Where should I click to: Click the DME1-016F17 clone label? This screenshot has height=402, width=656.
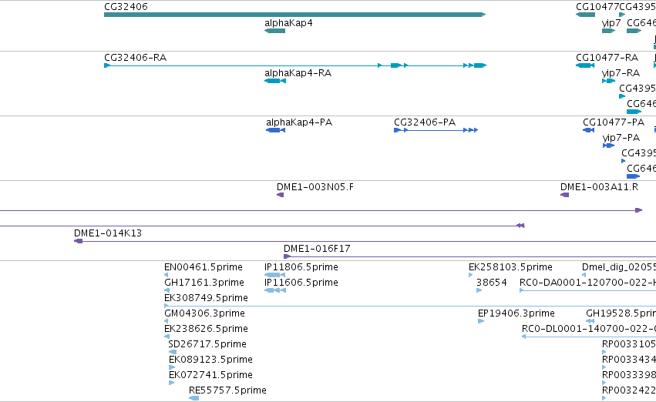point(317,248)
